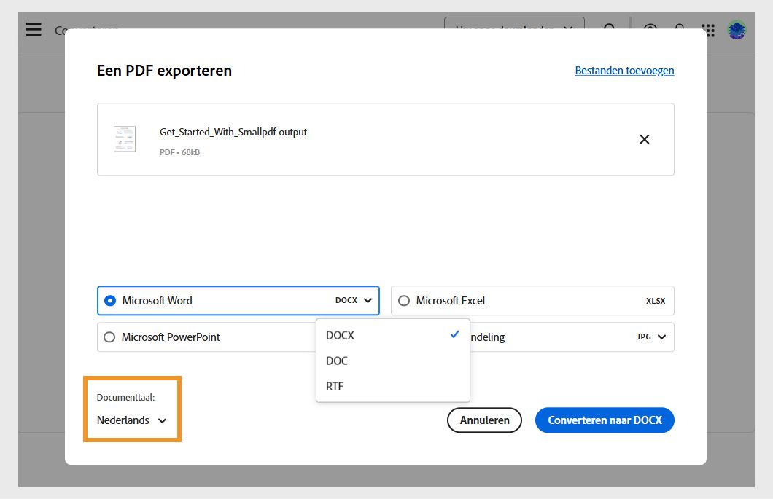773x499 pixels.
Task: Click the Annuleren button
Action: click(x=484, y=420)
